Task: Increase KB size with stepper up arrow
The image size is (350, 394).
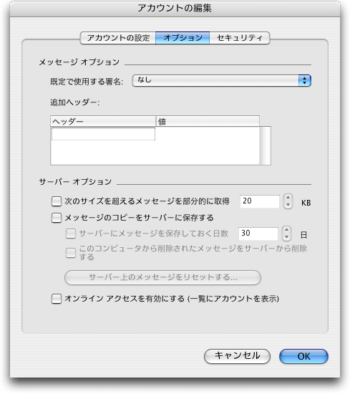Action: pyautogui.click(x=288, y=198)
